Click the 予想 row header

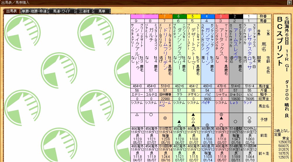coord(264,120)
